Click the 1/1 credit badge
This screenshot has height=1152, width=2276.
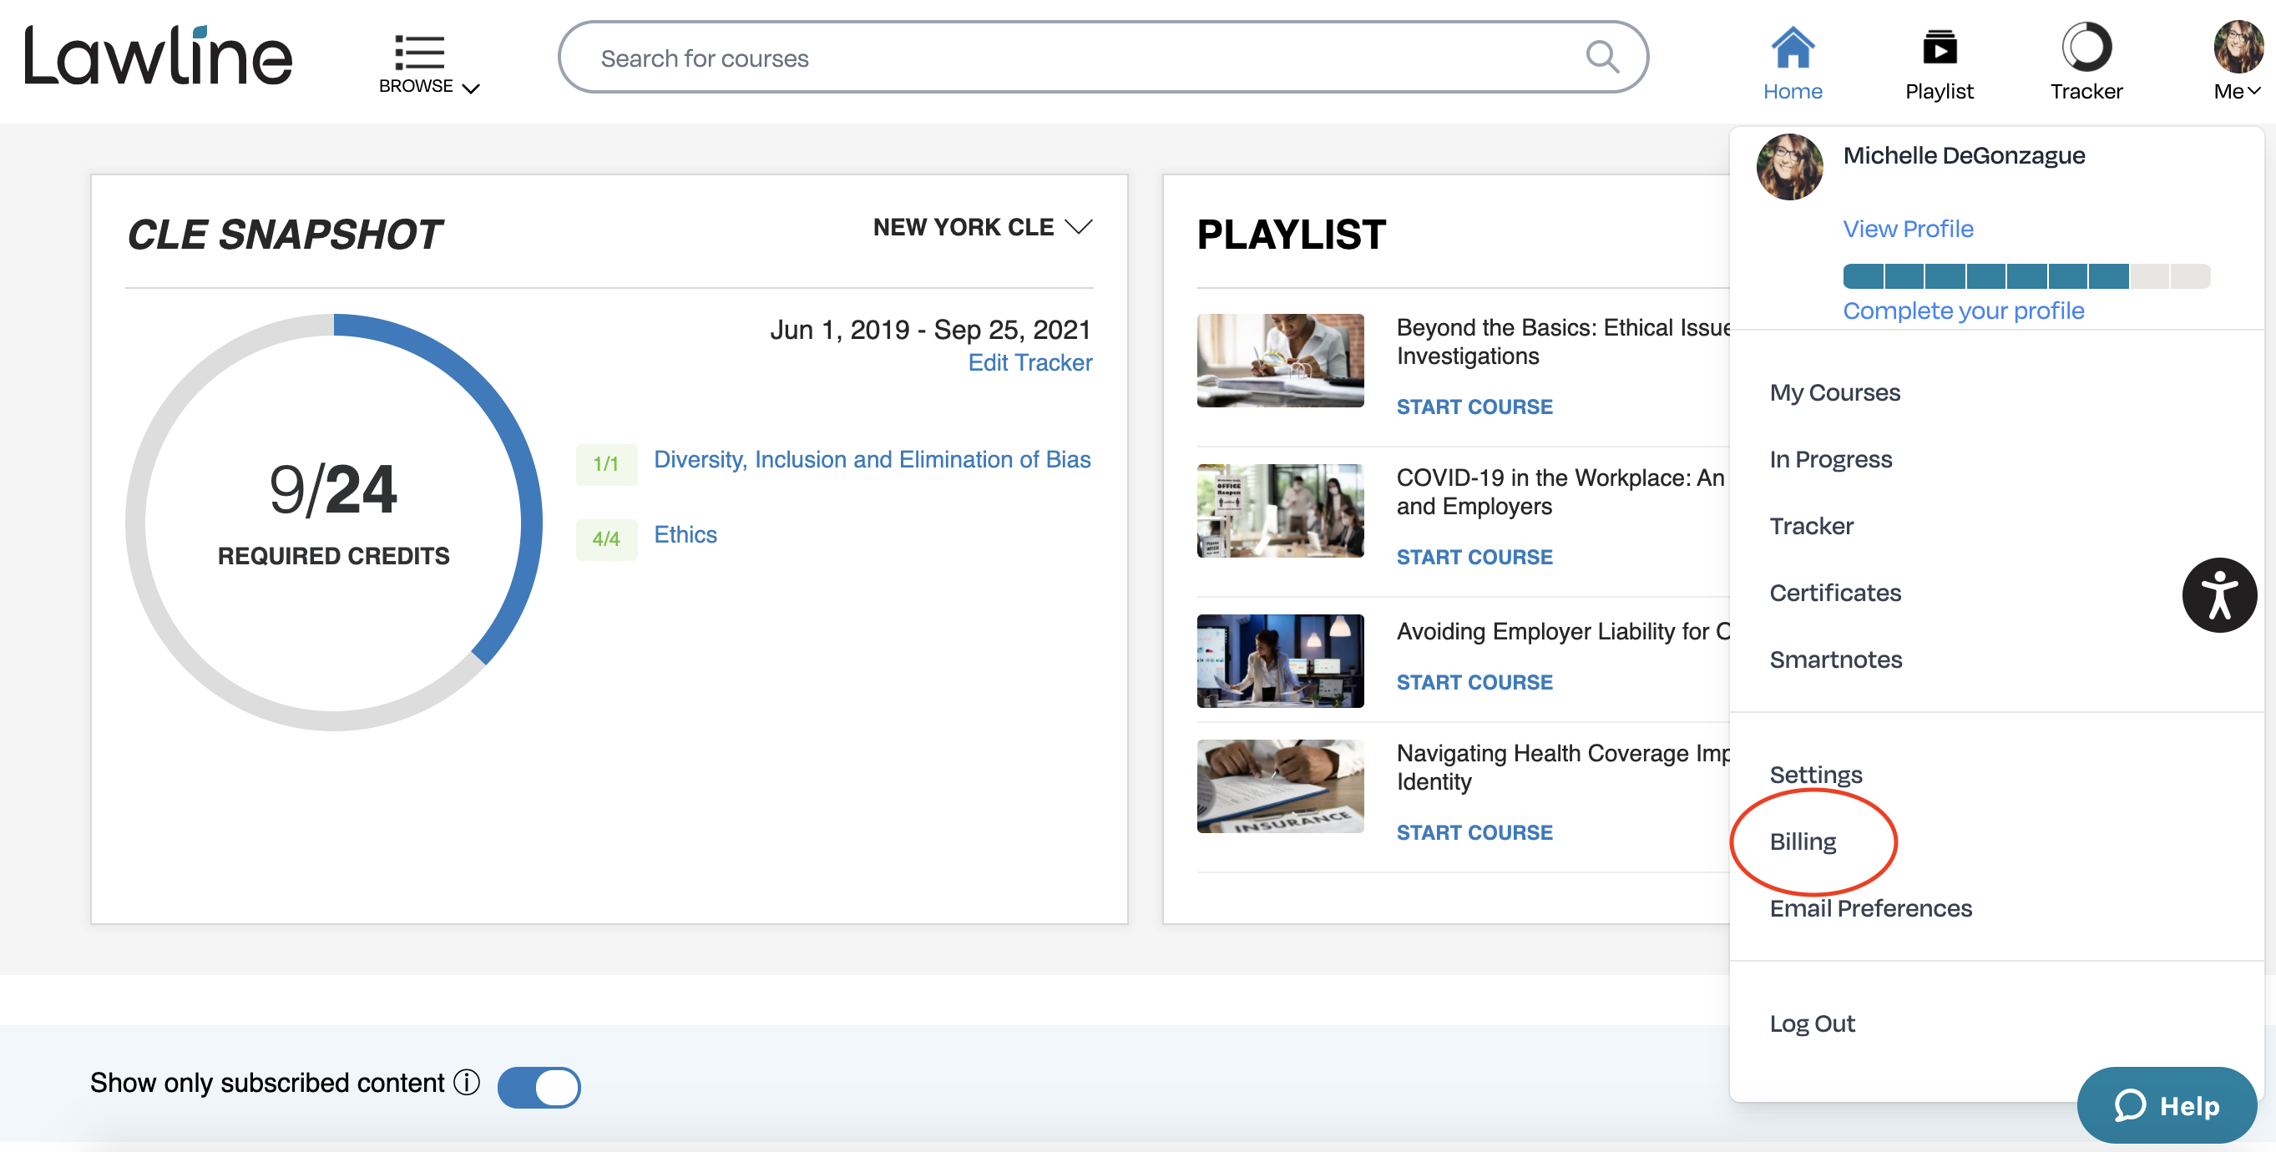point(606,464)
